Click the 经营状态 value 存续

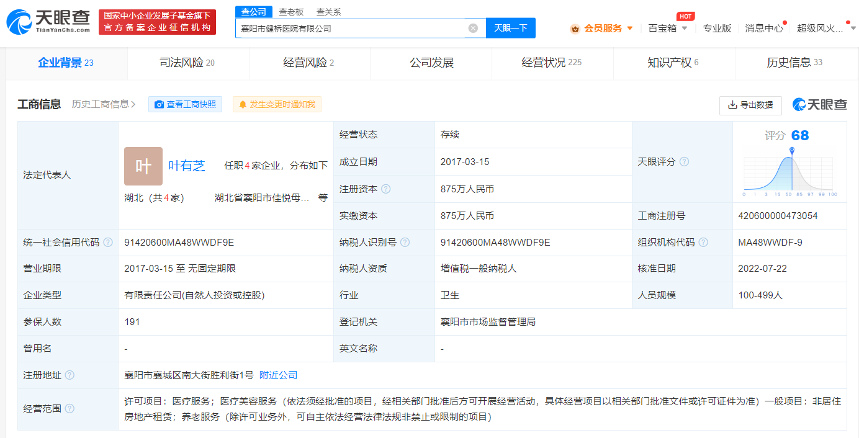pos(450,135)
